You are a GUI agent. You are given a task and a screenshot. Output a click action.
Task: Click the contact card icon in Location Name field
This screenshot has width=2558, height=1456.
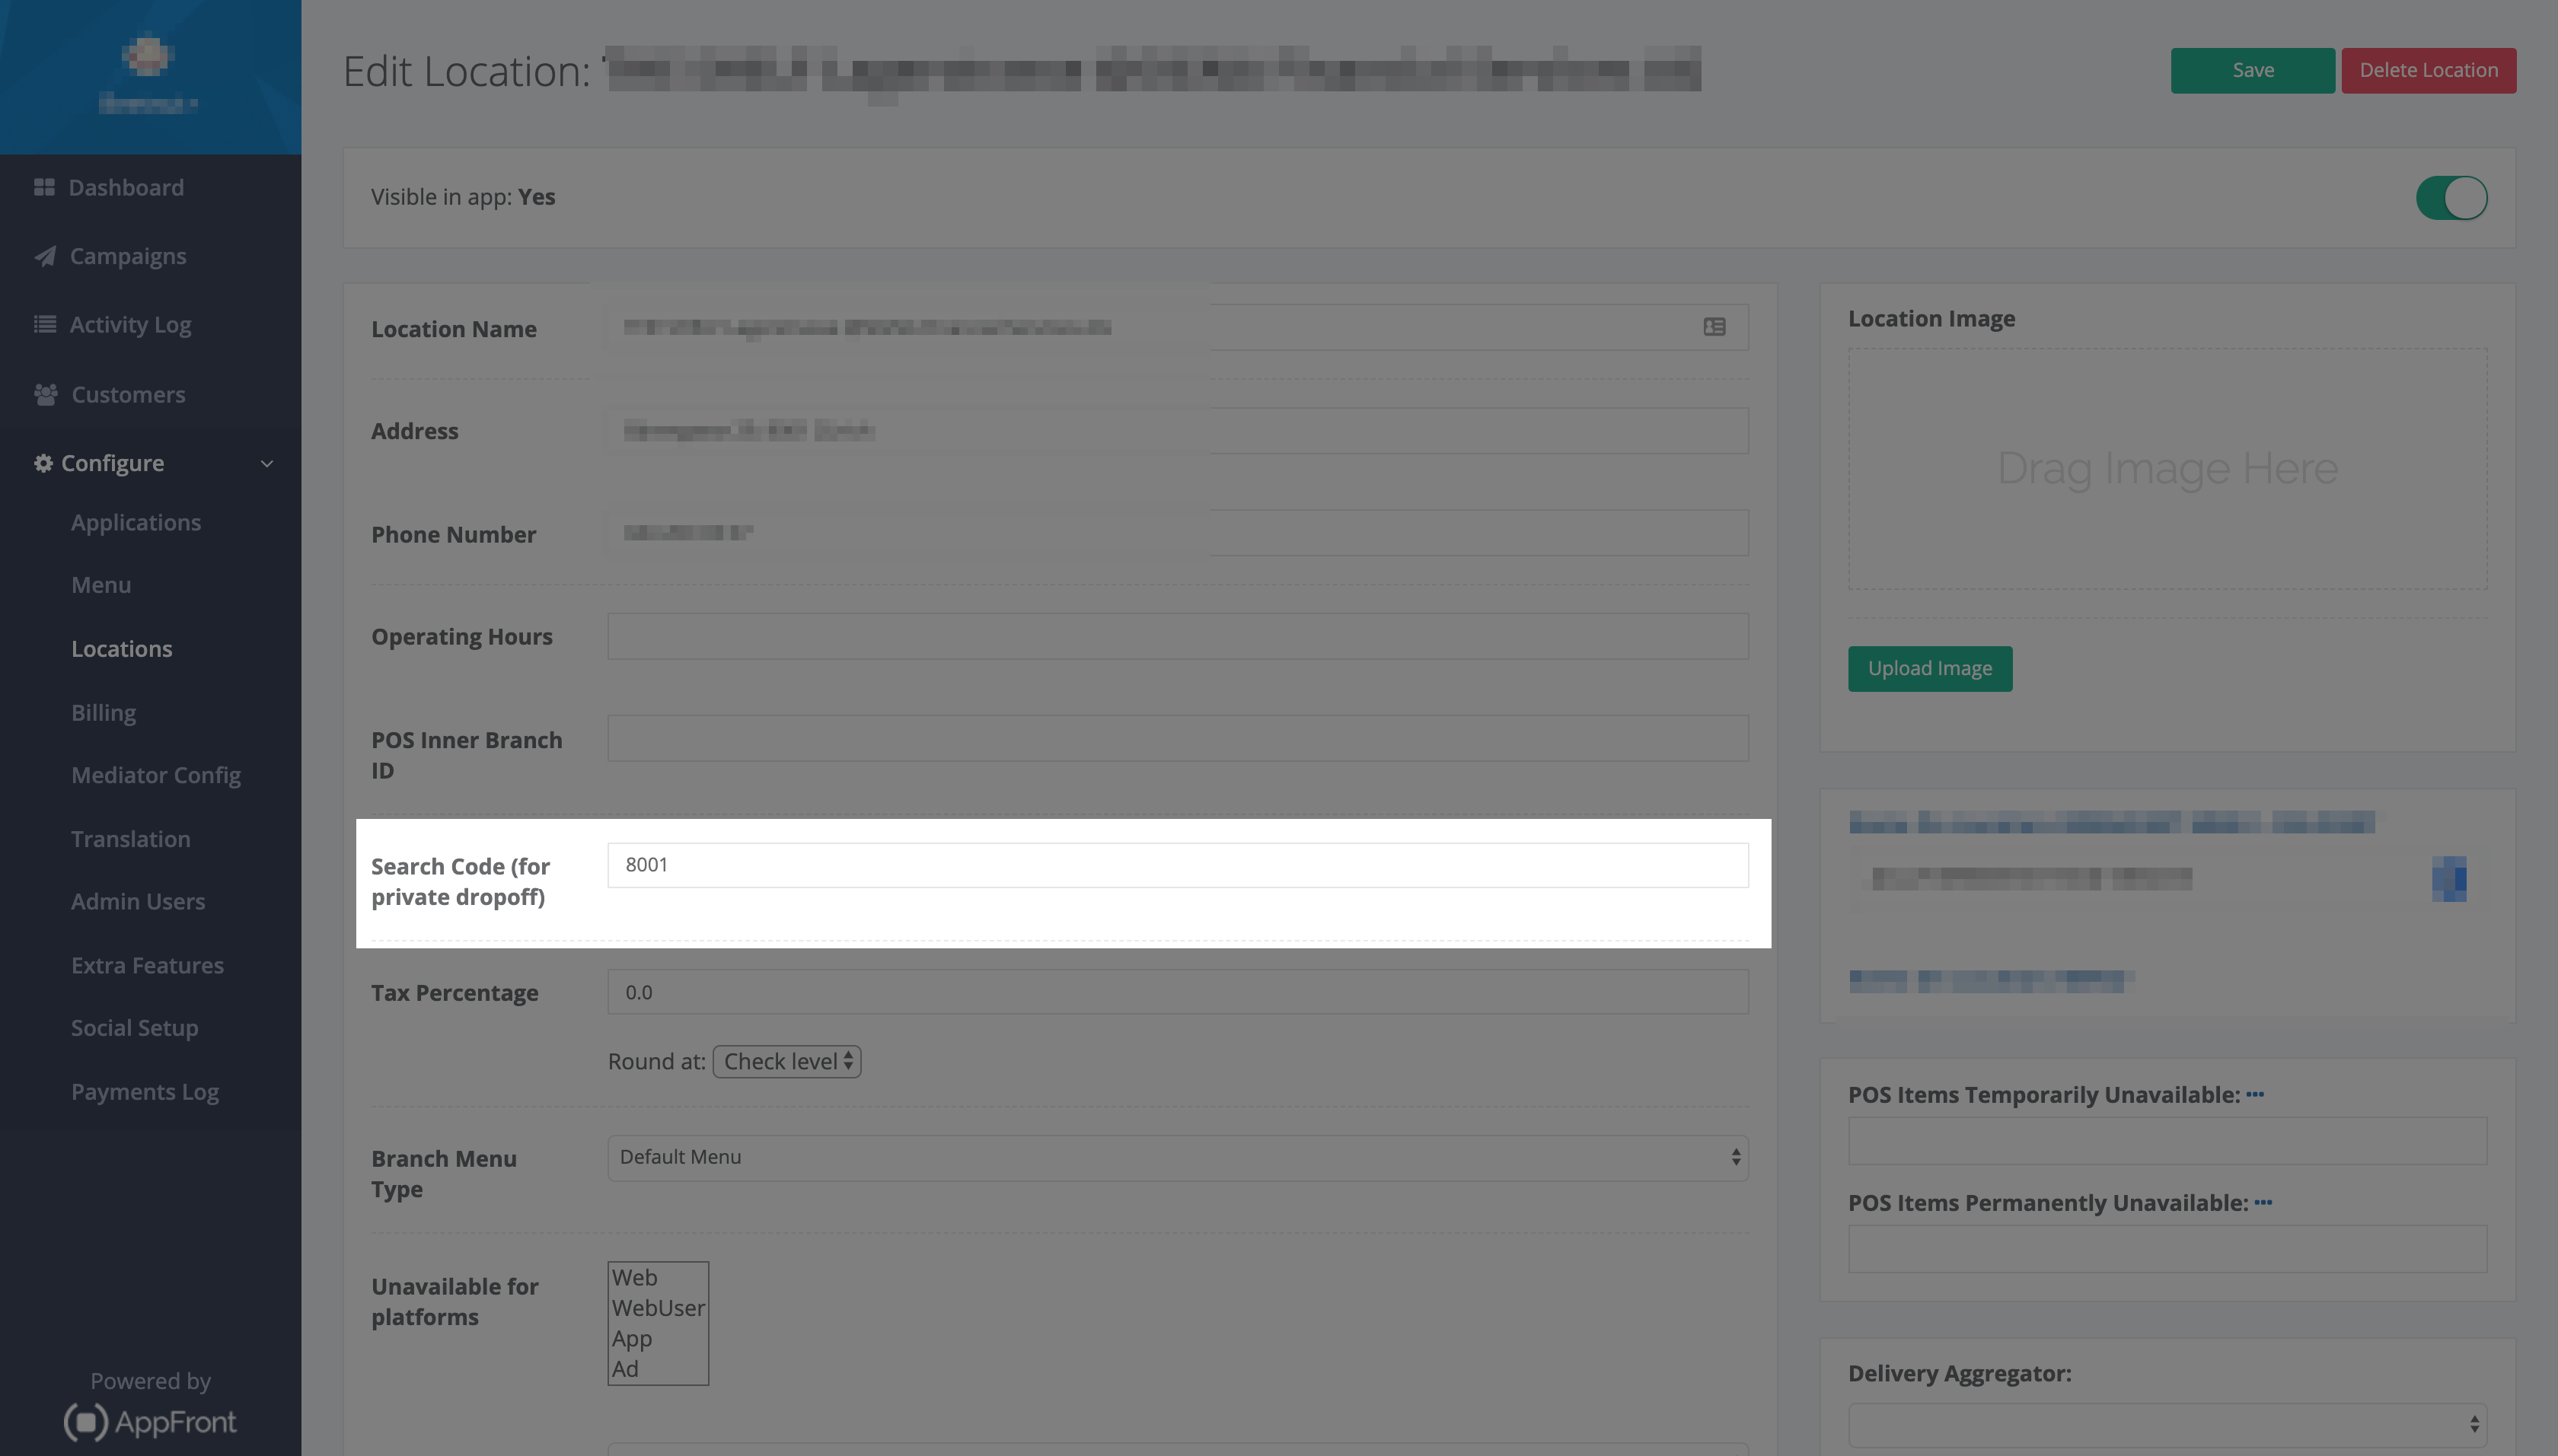(1714, 327)
